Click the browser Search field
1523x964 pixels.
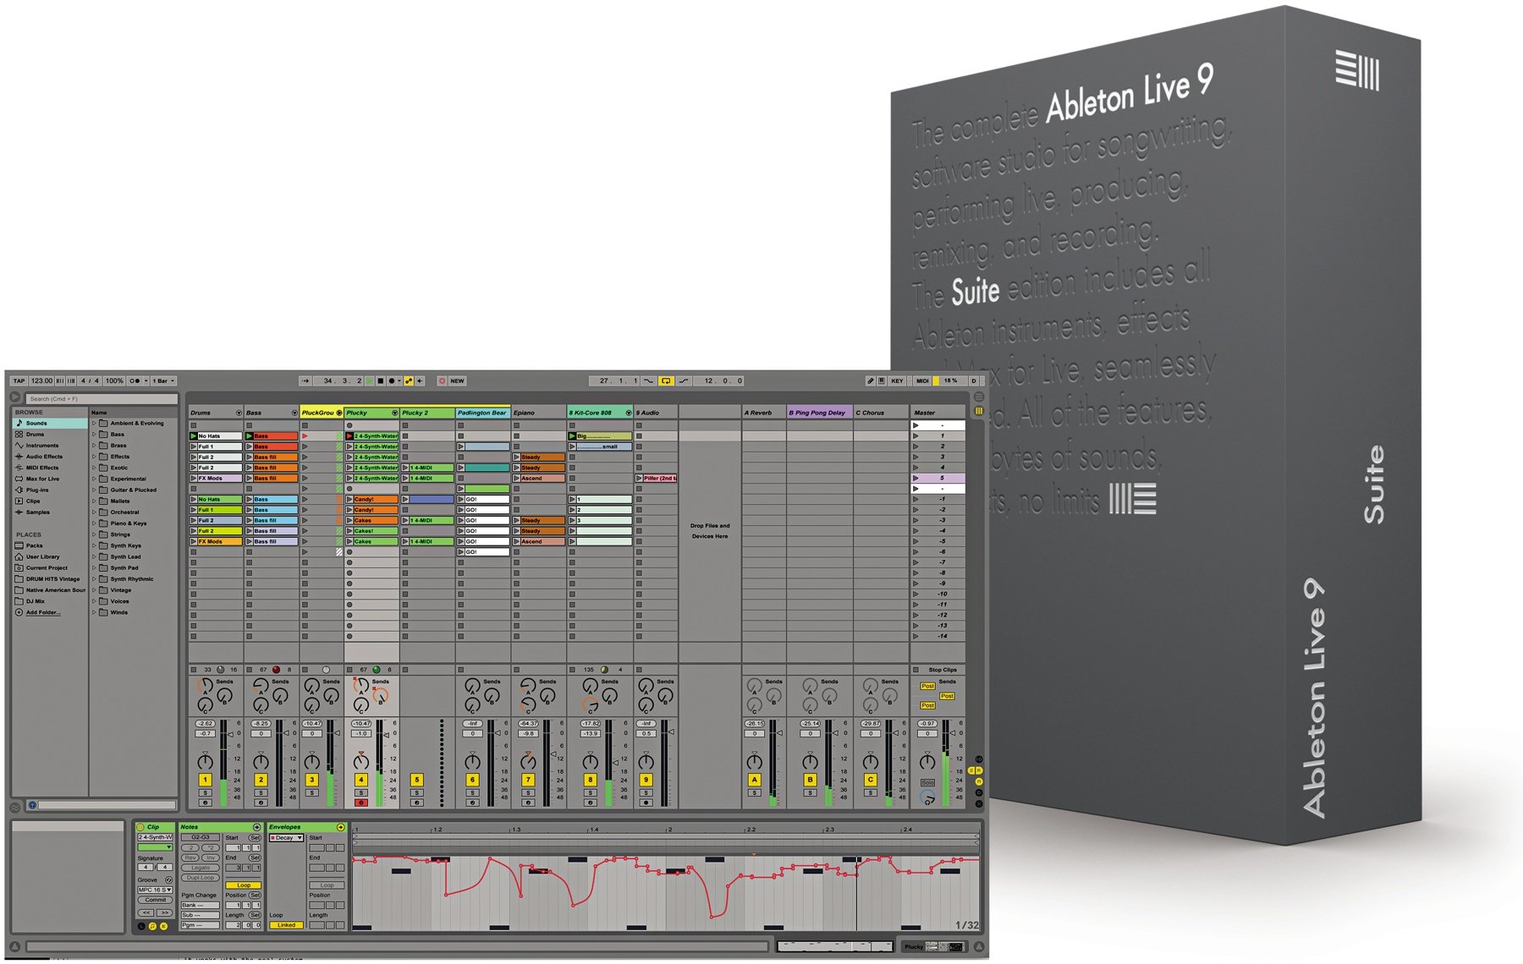click(102, 398)
